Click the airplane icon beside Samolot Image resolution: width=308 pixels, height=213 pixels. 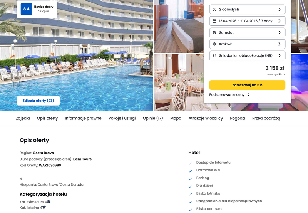click(214, 33)
